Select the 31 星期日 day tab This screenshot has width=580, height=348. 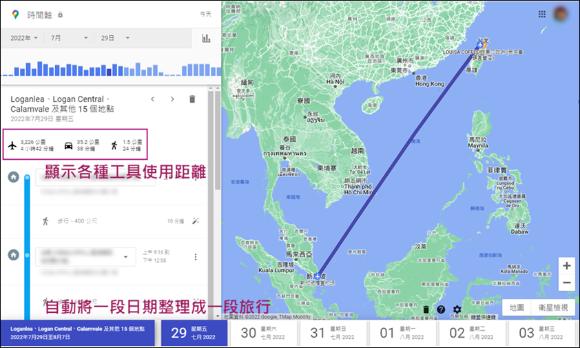[x=333, y=333]
